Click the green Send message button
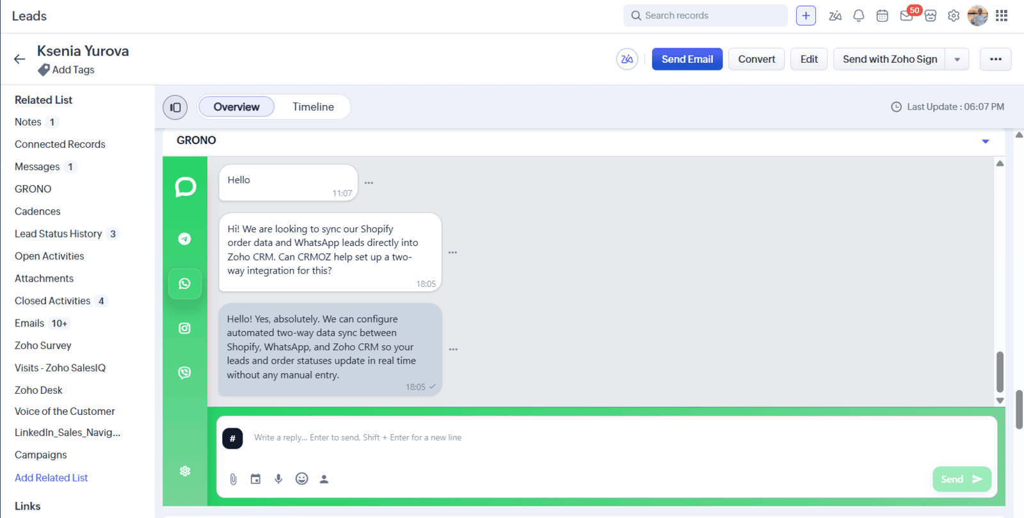The width and height of the screenshot is (1024, 518). [x=962, y=480]
